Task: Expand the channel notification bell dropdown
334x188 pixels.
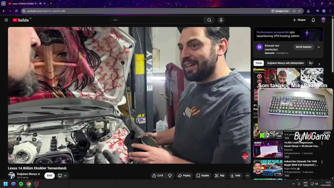Action: click(x=63, y=175)
